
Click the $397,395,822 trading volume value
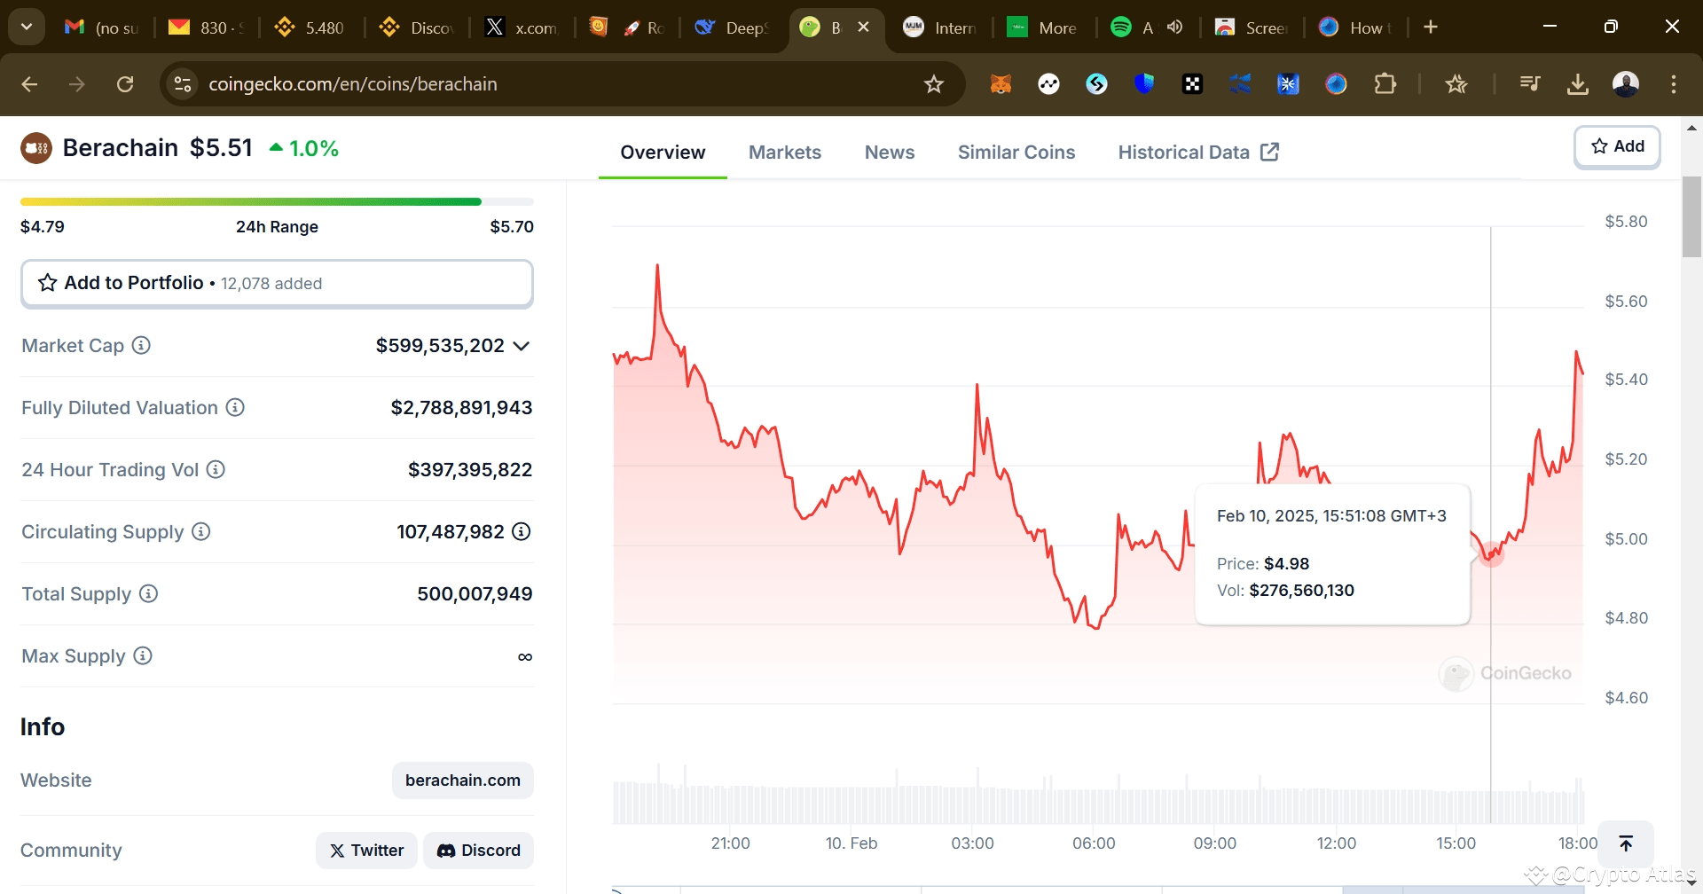click(470, 470)
